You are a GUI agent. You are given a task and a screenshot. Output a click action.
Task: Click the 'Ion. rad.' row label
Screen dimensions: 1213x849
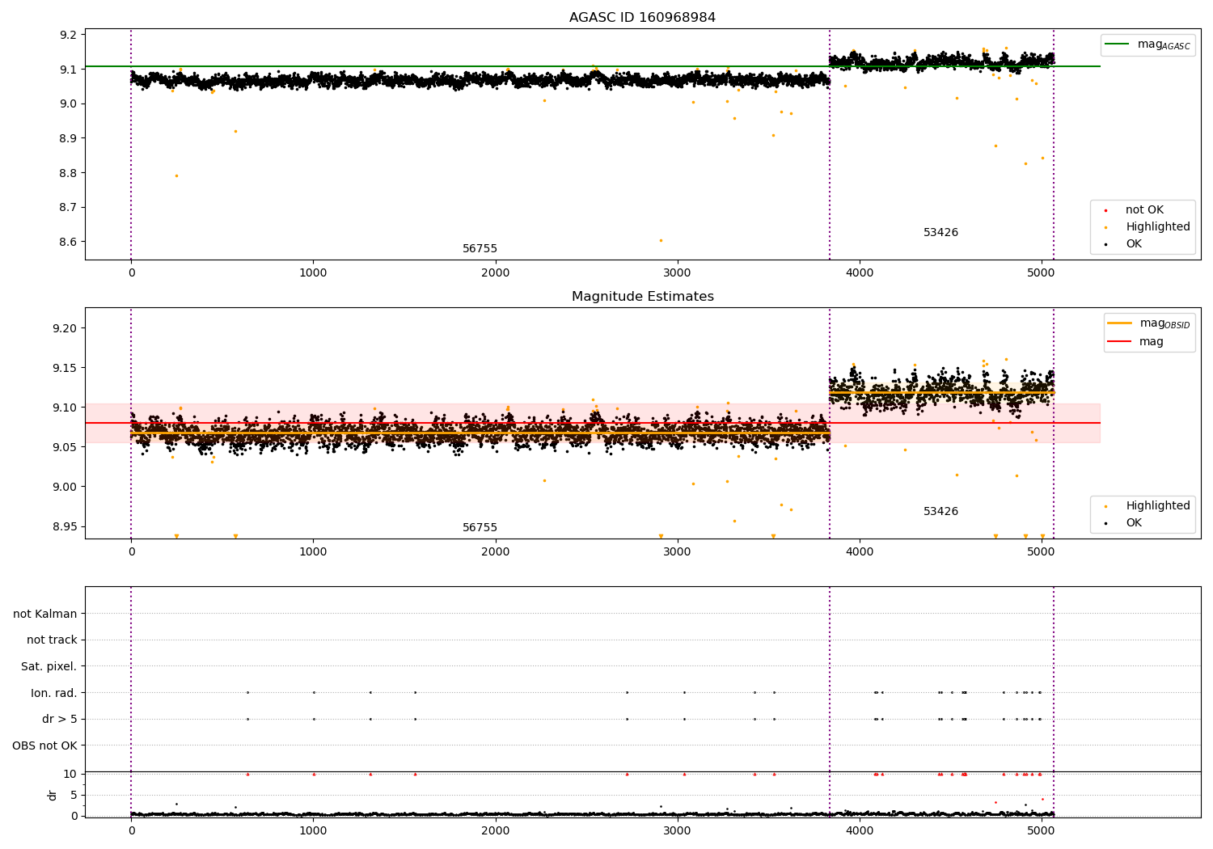point(54,693)
